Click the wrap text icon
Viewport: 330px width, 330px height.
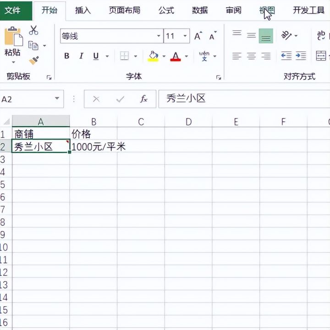(321, 35)
